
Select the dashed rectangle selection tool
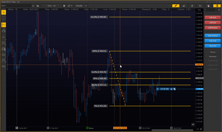4,18
